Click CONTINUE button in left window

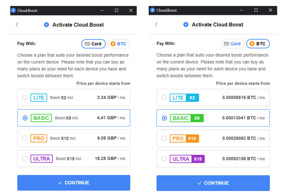click(74, 183)
